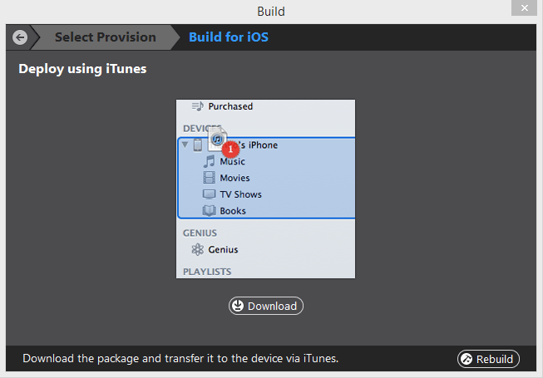The image size is (543, 378).
Task: Click the PLAYLISTS section header
Action: click(207, 272)
